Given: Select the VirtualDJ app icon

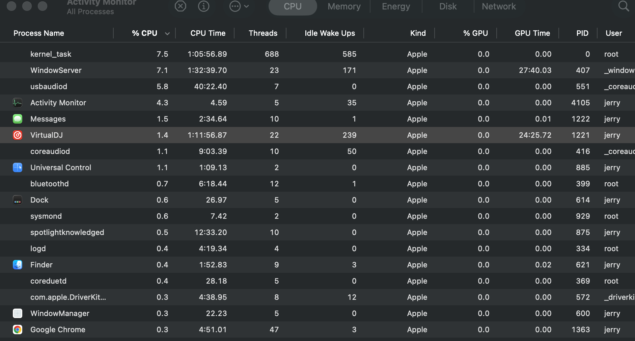Looking at the screenshot, I should click(18, 135).
